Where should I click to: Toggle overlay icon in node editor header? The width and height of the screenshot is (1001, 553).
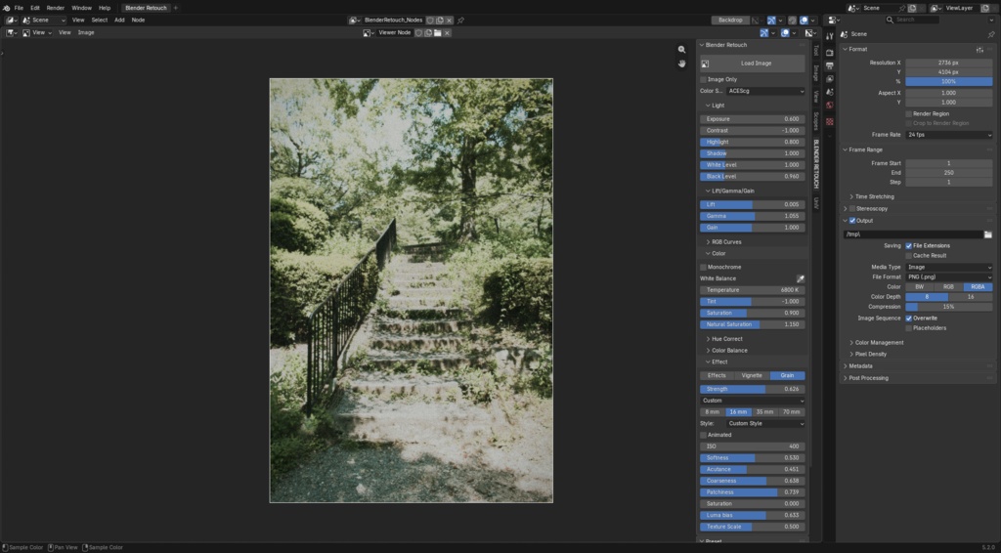pyautogui.click(x=804, y=21)
